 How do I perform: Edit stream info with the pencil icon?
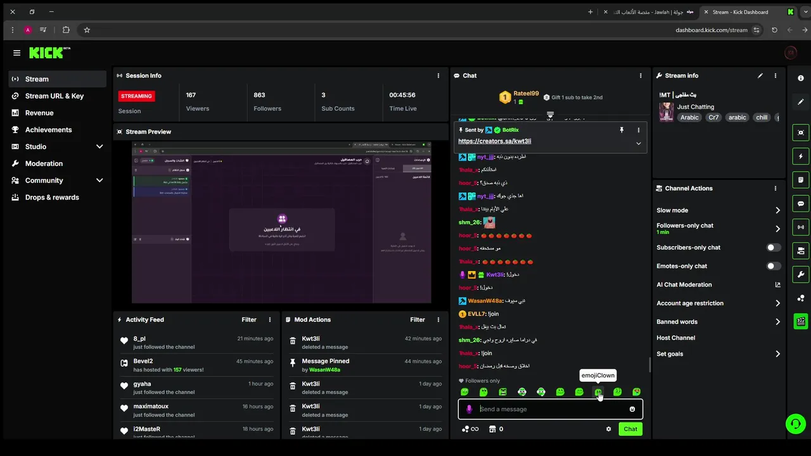click(x=760, y=75)
